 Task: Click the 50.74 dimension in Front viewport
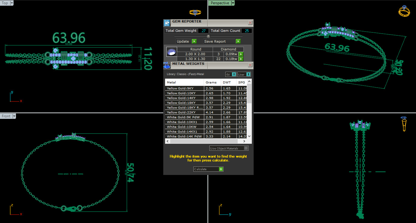point(130,173)
